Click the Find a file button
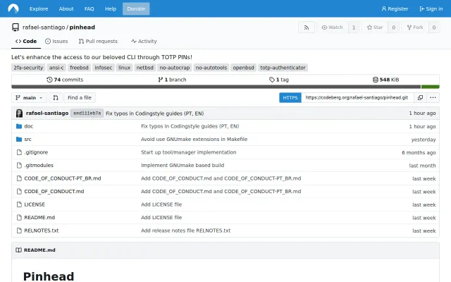 (80, 98)
